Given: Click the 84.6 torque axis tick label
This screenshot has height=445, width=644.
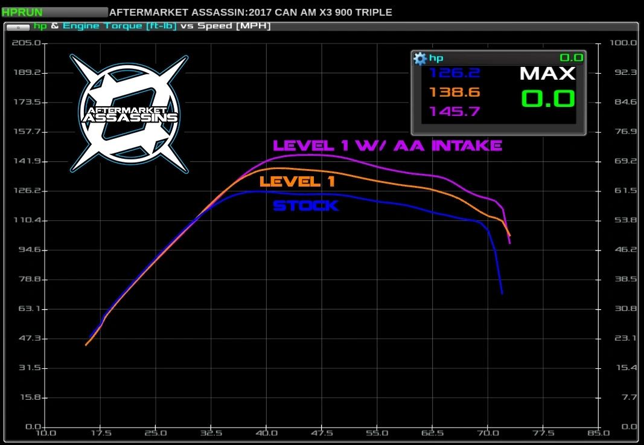Looking at the screenshot, I should click(x=625, y=102).
